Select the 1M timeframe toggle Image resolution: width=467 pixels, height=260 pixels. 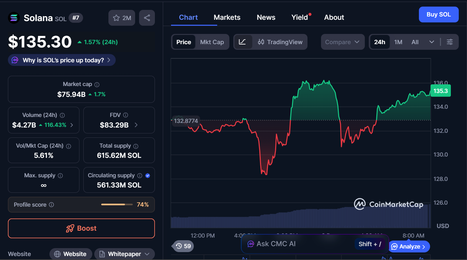(398, 42)
